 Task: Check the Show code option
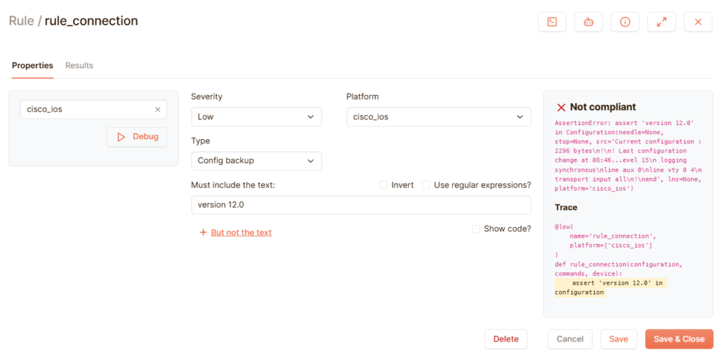point(476,229)
